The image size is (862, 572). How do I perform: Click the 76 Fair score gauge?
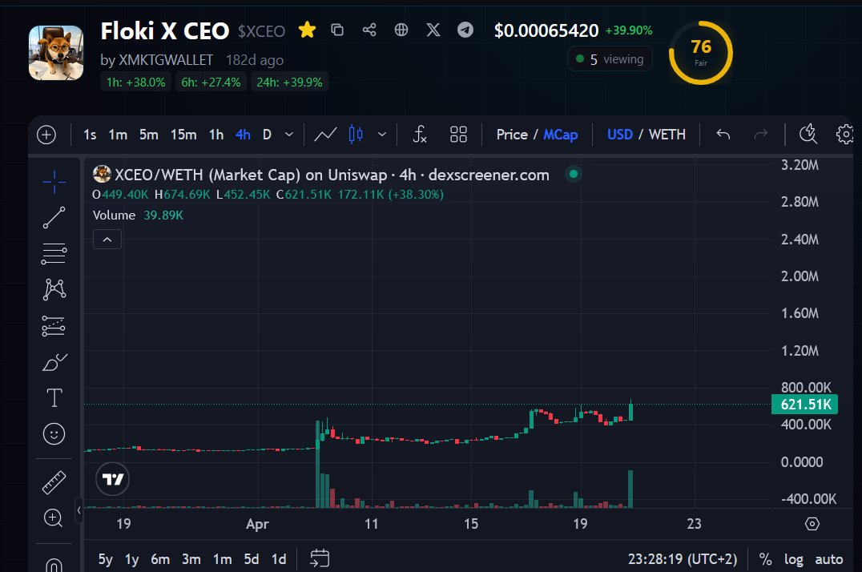700,53
